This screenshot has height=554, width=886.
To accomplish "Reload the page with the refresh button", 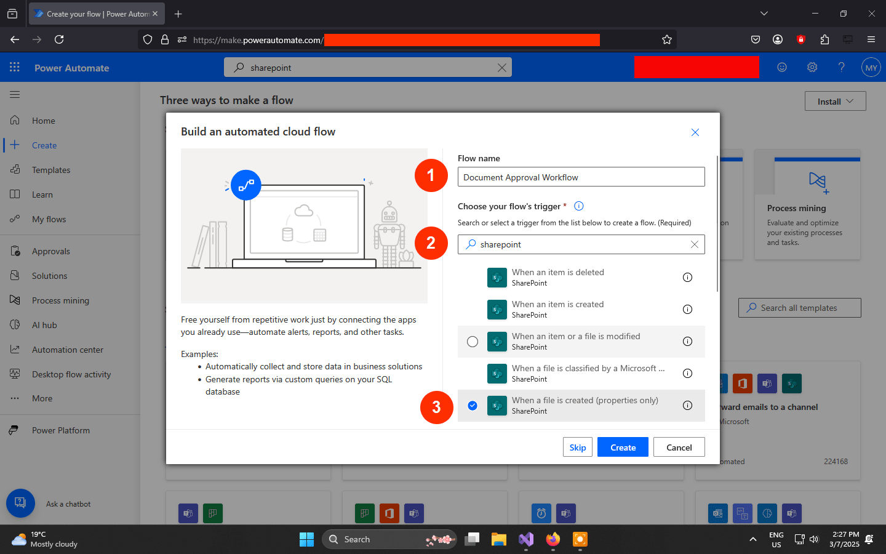I will 59,39.
